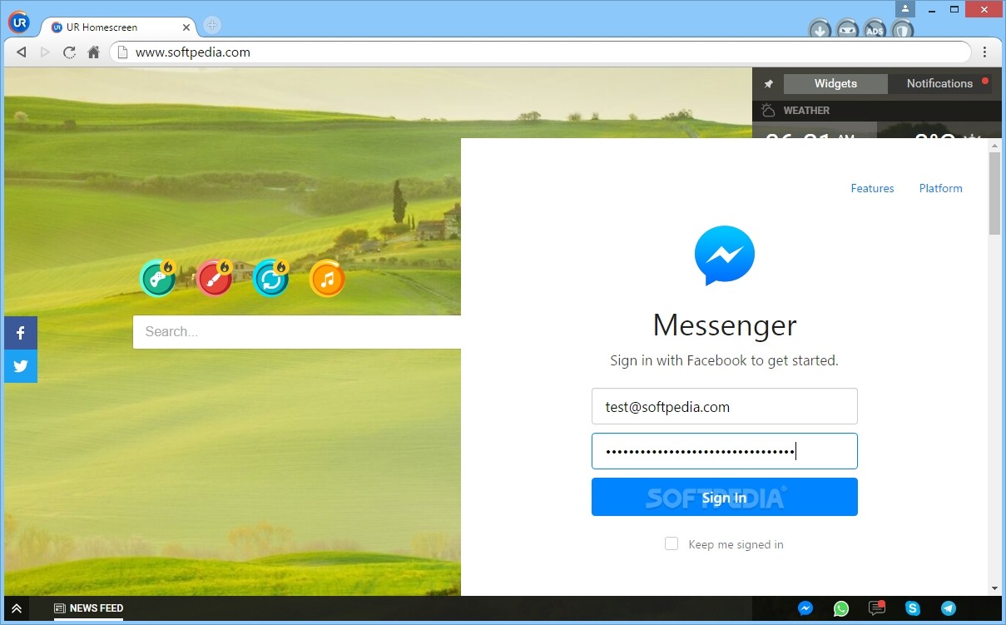Go forward to next page
The image size is (1006, 625).
pyautogui.click(x=46, y=52)
